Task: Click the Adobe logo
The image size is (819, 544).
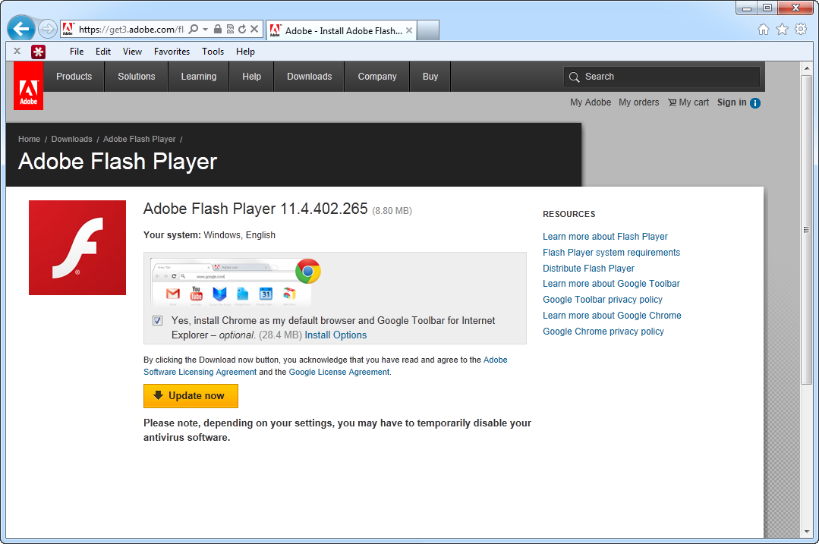Action: click(28, 86)
